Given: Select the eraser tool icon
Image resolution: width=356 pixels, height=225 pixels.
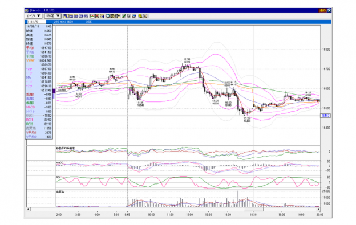Looking at the screenshot, I should click(134, 16).
